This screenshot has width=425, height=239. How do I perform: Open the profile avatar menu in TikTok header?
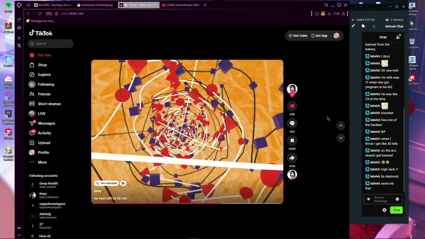tap(336, 36)
